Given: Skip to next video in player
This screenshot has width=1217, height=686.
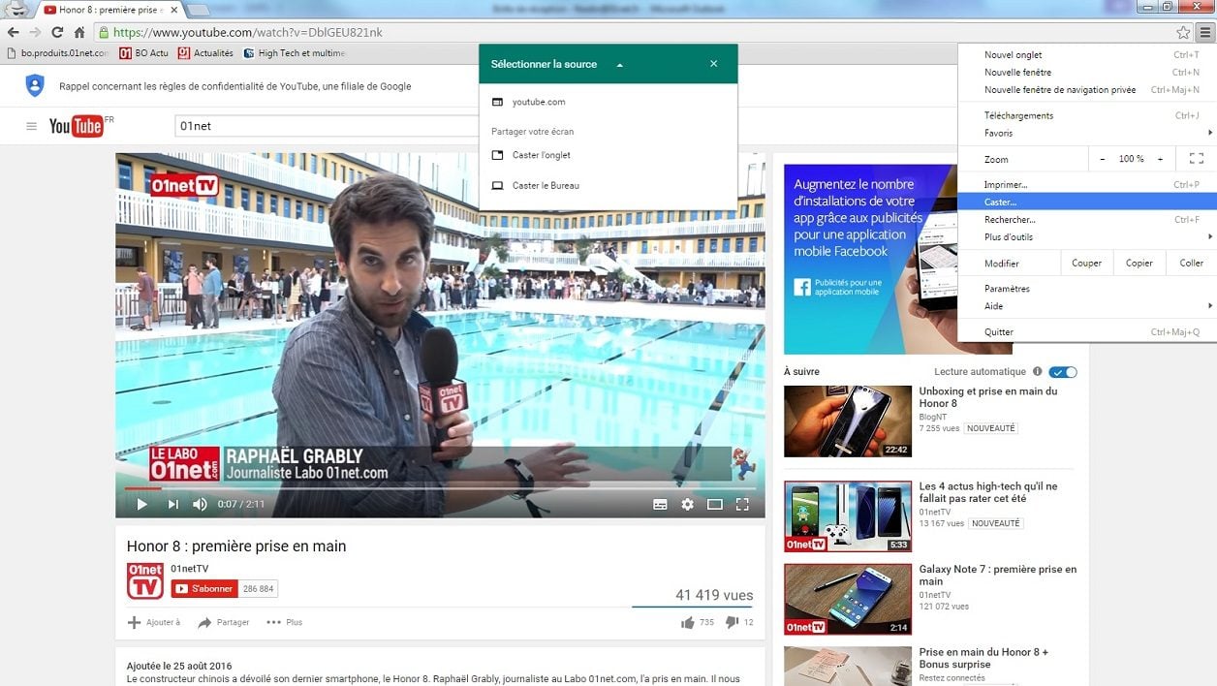Looking at the screenshot, I should pyautogui.click(x=172, y=504).
